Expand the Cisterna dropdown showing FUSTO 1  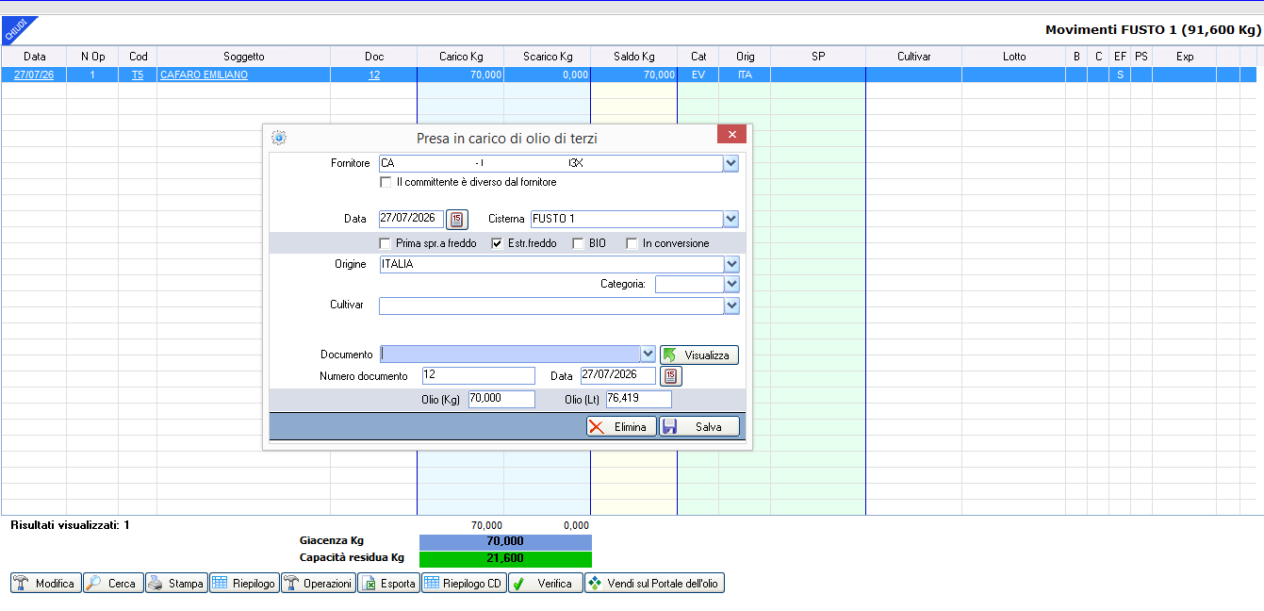[731, 219]
